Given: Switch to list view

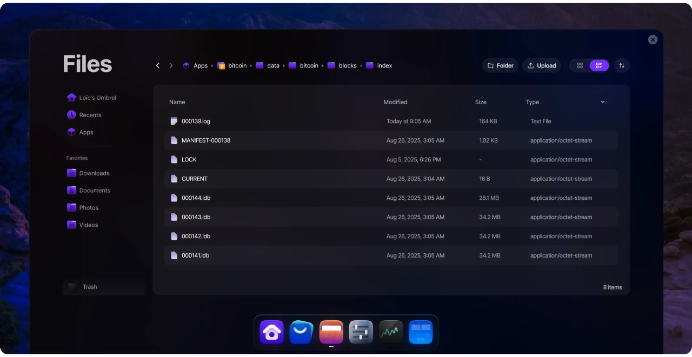Looking at the screenshot, I should (x=599, y=65).
